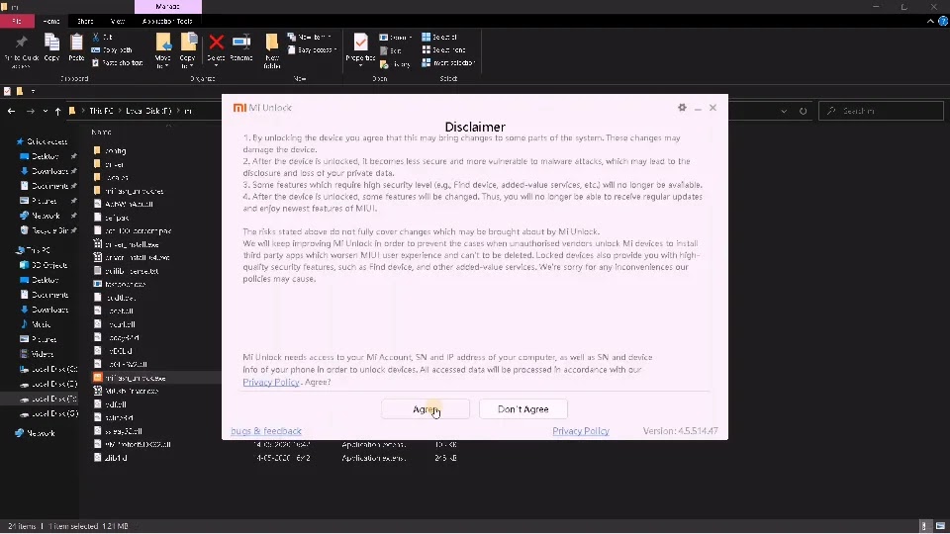Click the Cut scissors command

click(102, 37)
